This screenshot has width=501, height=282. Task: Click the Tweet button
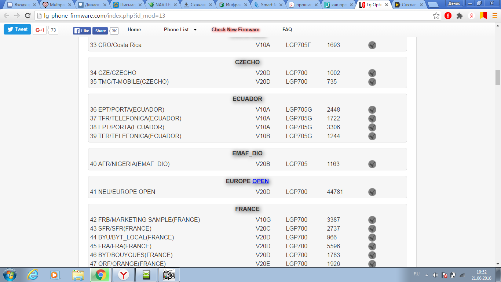click(x=17, y=29)
